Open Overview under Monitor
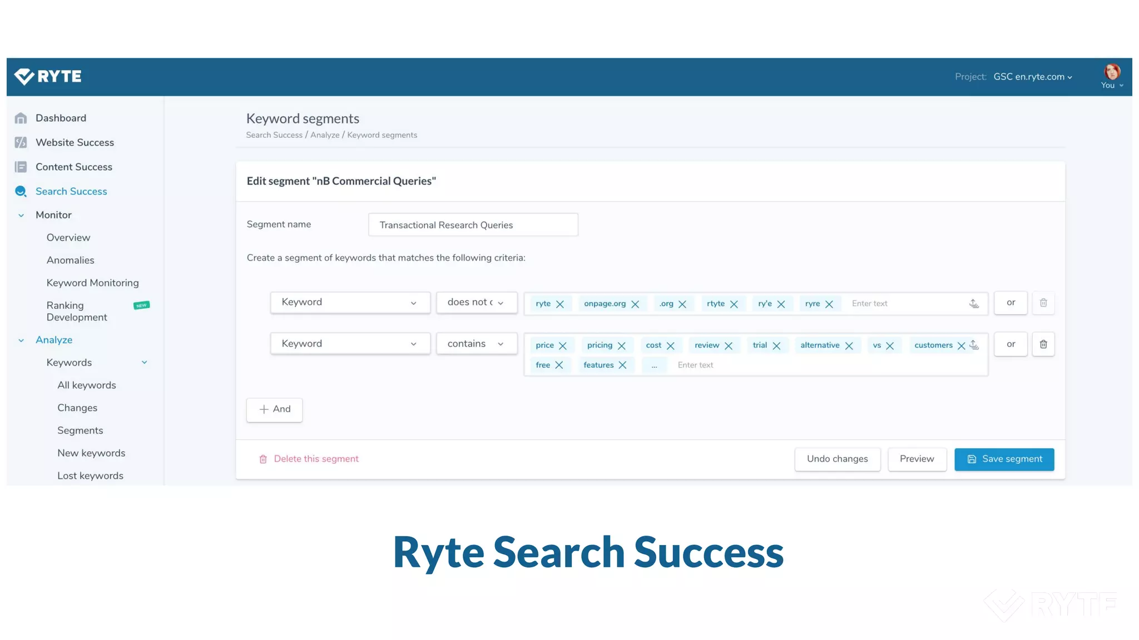Image resolution: width=1139 pixels, height=640 pixels. 68,238
